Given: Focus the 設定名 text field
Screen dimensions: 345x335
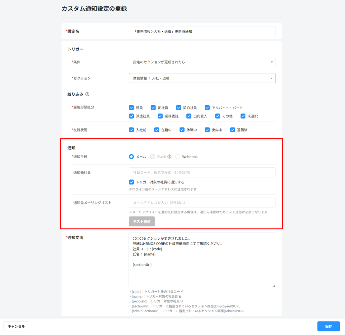Looking at the screenshot, I should click(202, 31).
